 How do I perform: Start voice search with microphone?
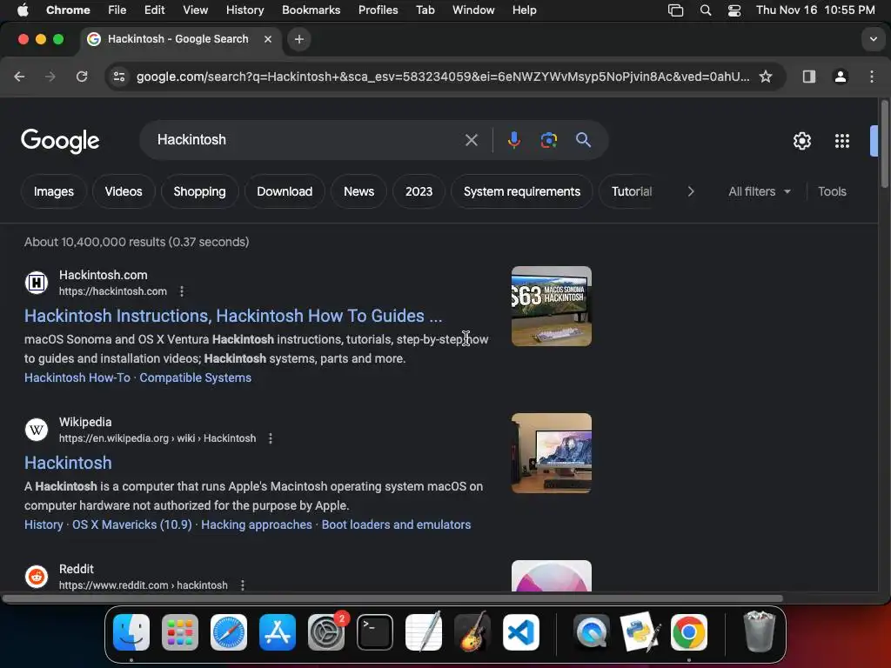point(513,140)
